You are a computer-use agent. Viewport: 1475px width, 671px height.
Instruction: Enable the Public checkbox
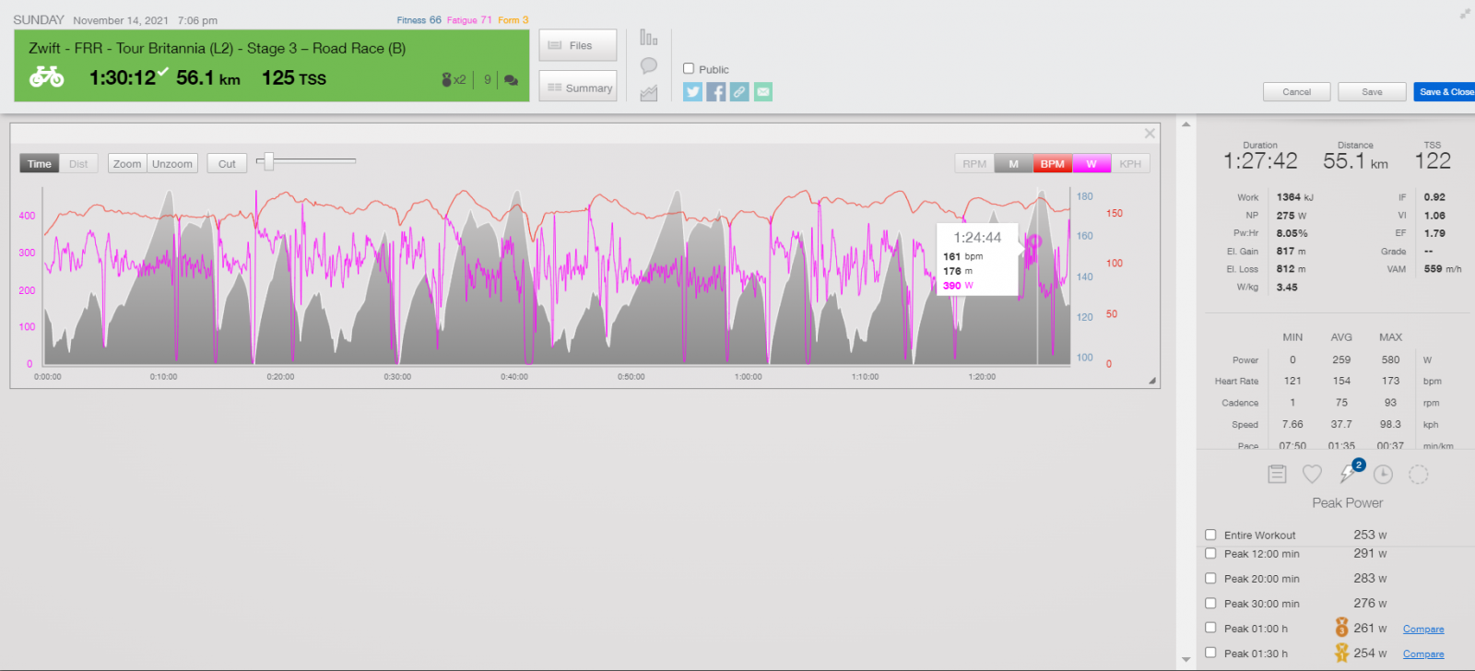[689, 69]
